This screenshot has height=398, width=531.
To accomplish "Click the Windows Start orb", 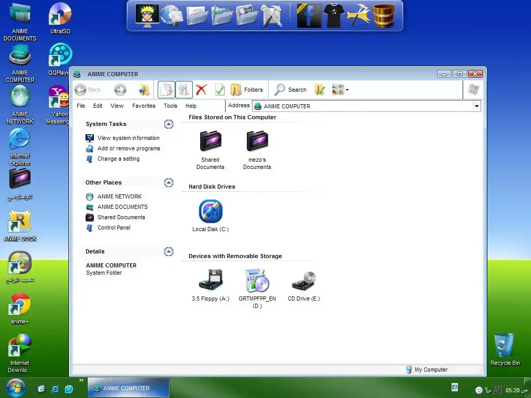I will tap(15, 388).
